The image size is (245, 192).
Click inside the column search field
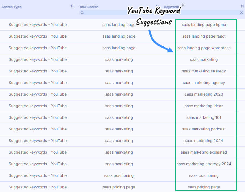(x=110, y=13)
